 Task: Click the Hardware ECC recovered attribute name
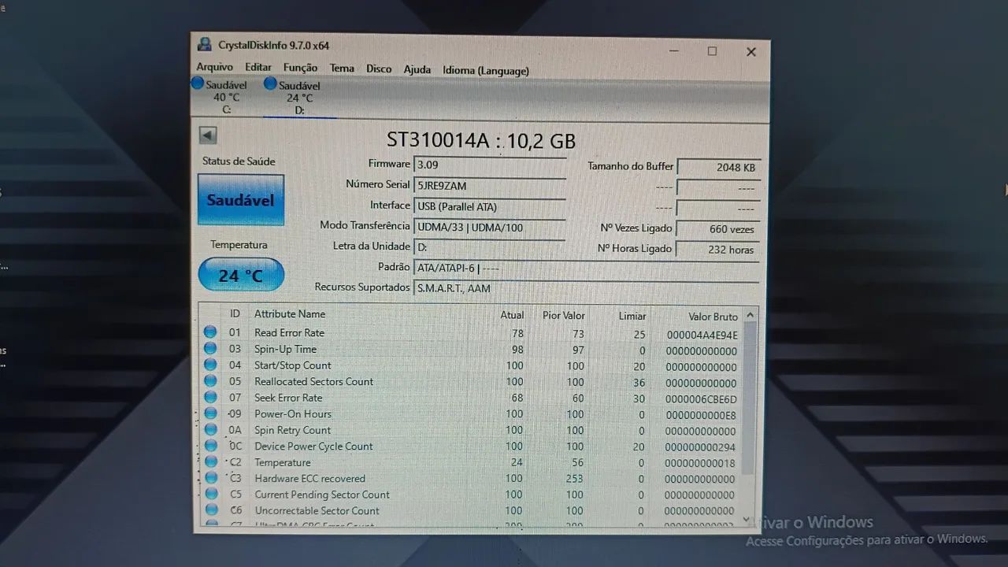(309, 478)
